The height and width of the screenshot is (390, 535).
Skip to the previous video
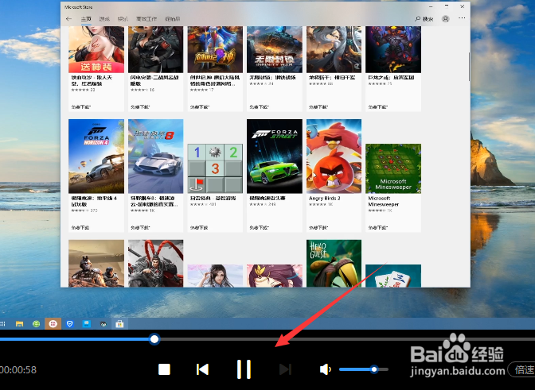203,369
